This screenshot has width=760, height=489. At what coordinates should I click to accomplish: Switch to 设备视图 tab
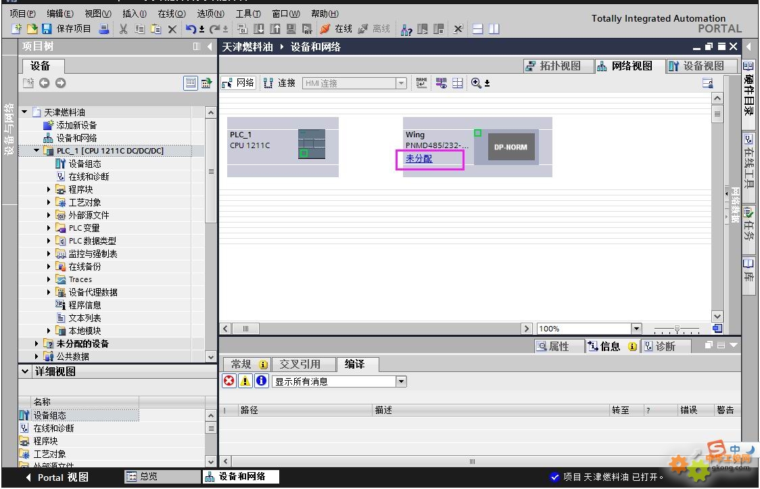pyautogui.click(x=702, y=66)
